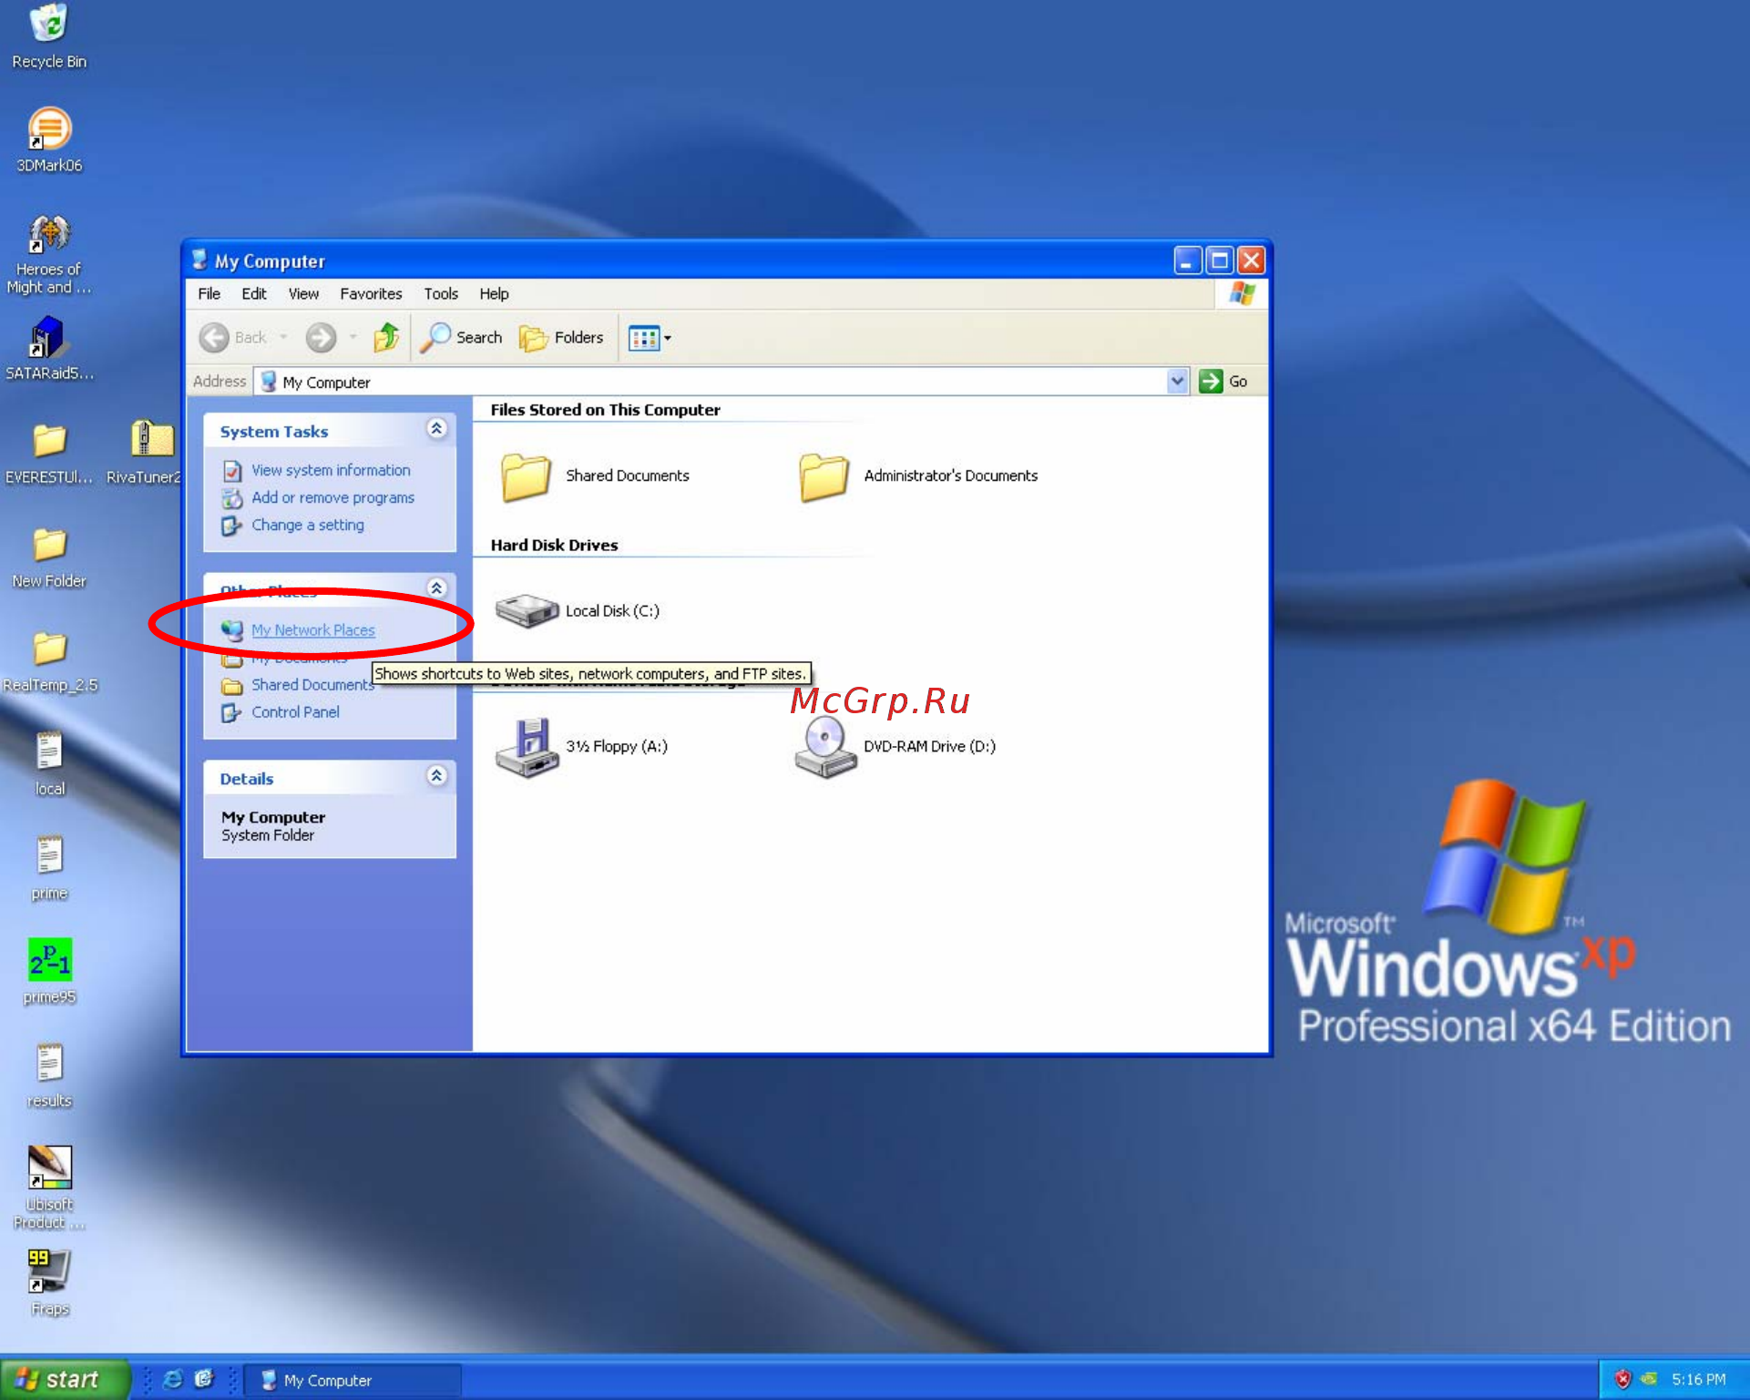Select the local text file icon
Screen dimensions: 1750x1400
tap(49, 763)
